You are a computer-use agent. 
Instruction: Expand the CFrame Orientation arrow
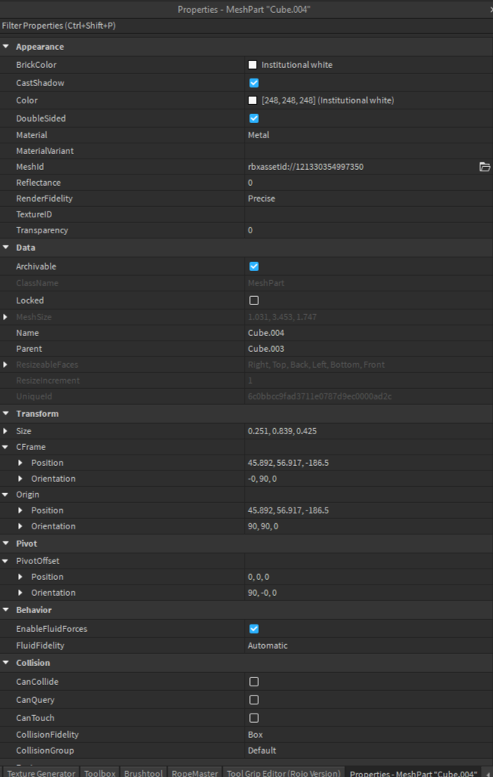pos(20,479)
